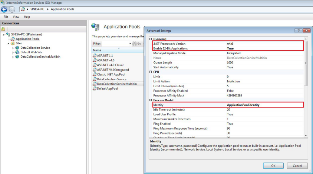Click the Application Pools tree node icon
313x174 pixels.
click(13, 39)
